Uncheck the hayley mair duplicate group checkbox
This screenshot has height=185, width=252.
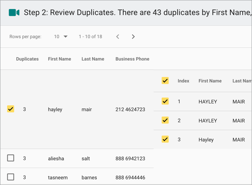tap(11, 109)
